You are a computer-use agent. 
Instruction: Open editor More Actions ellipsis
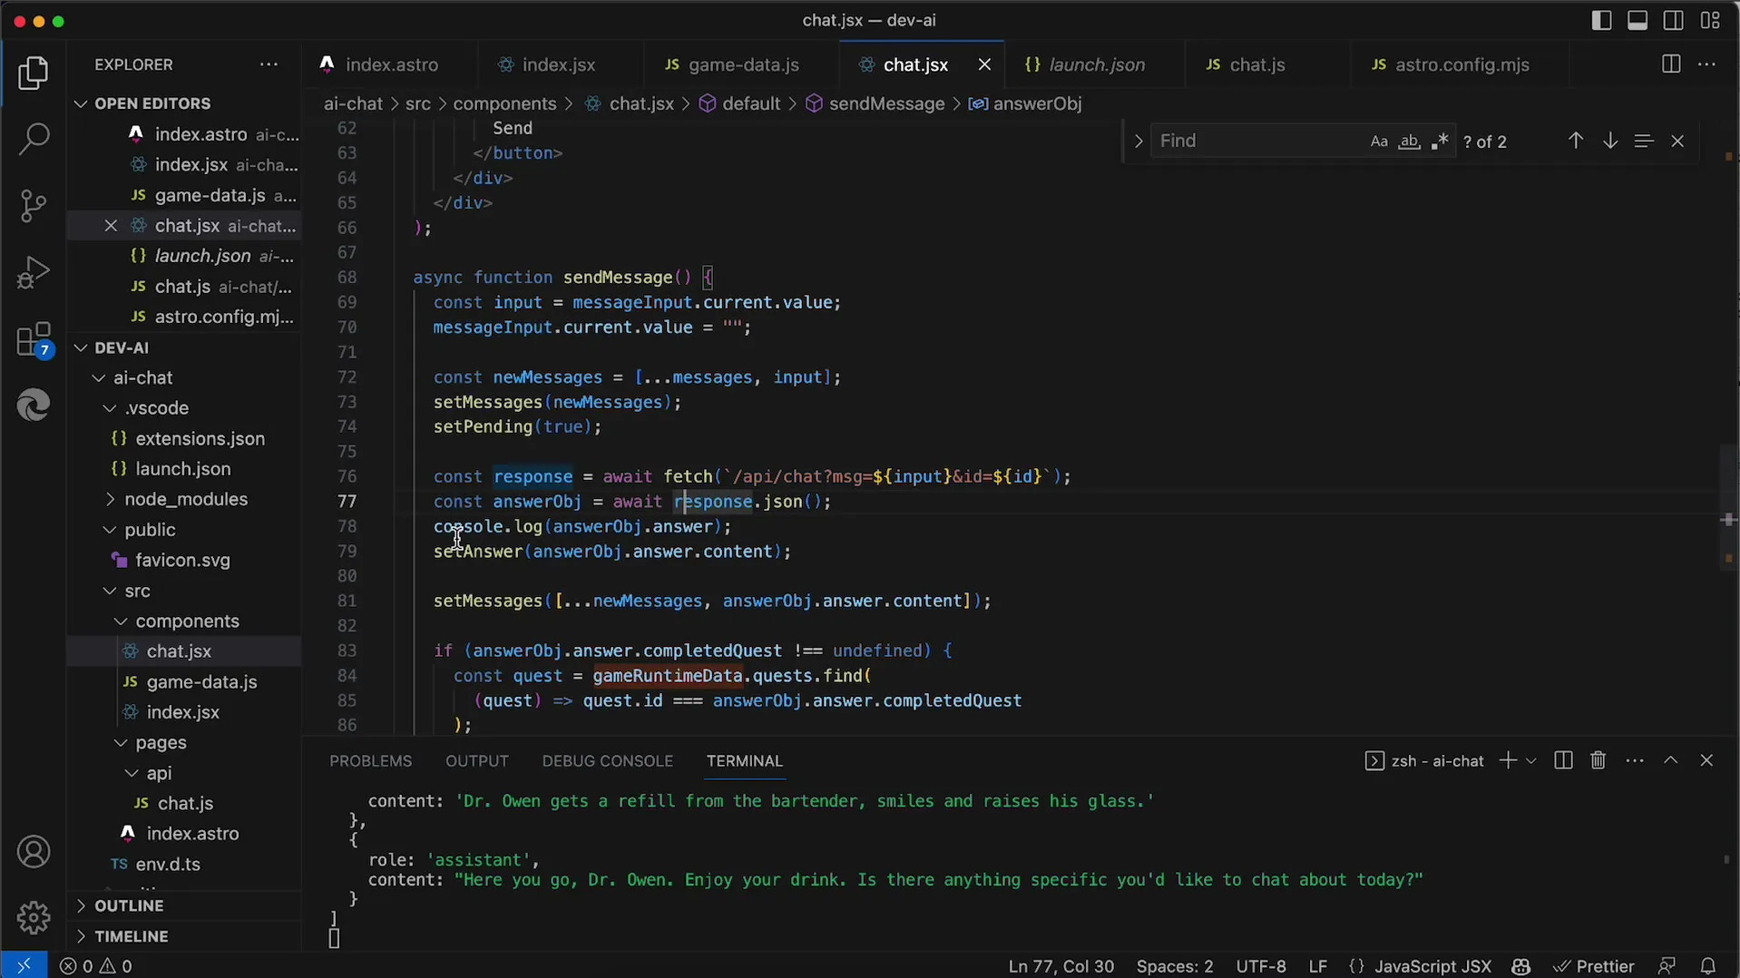tap(1706, 64)
